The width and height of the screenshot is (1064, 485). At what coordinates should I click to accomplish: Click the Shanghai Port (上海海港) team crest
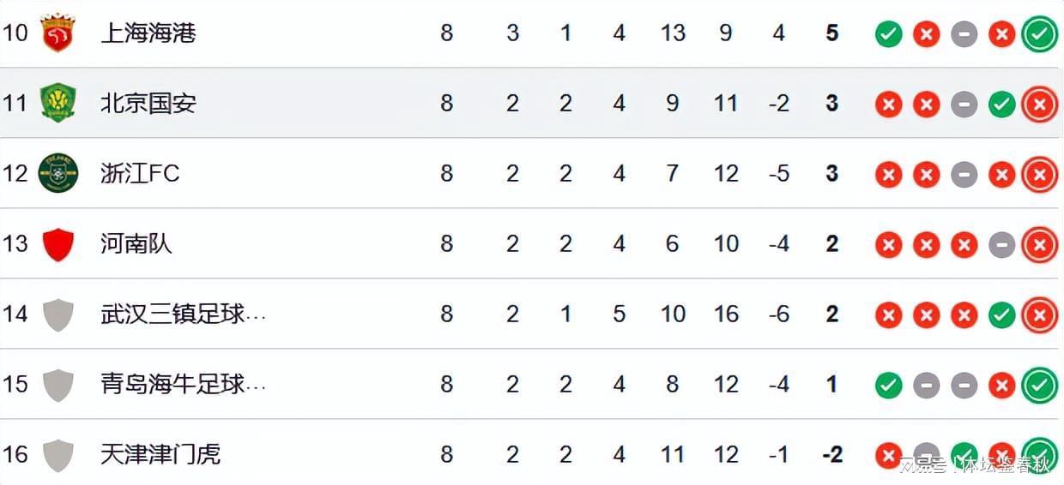[57, 33]
